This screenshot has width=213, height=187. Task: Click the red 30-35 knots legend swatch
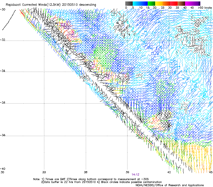pos(174,3)
